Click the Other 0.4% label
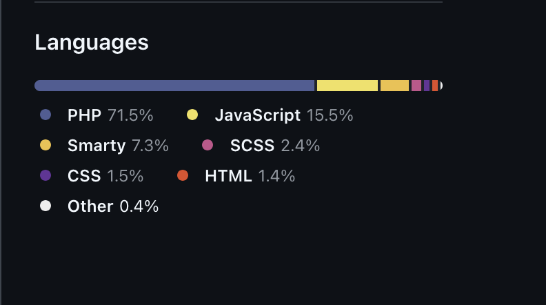Image resolution: width=546 pixels, height=305 pixels. [x=113, y=206]
